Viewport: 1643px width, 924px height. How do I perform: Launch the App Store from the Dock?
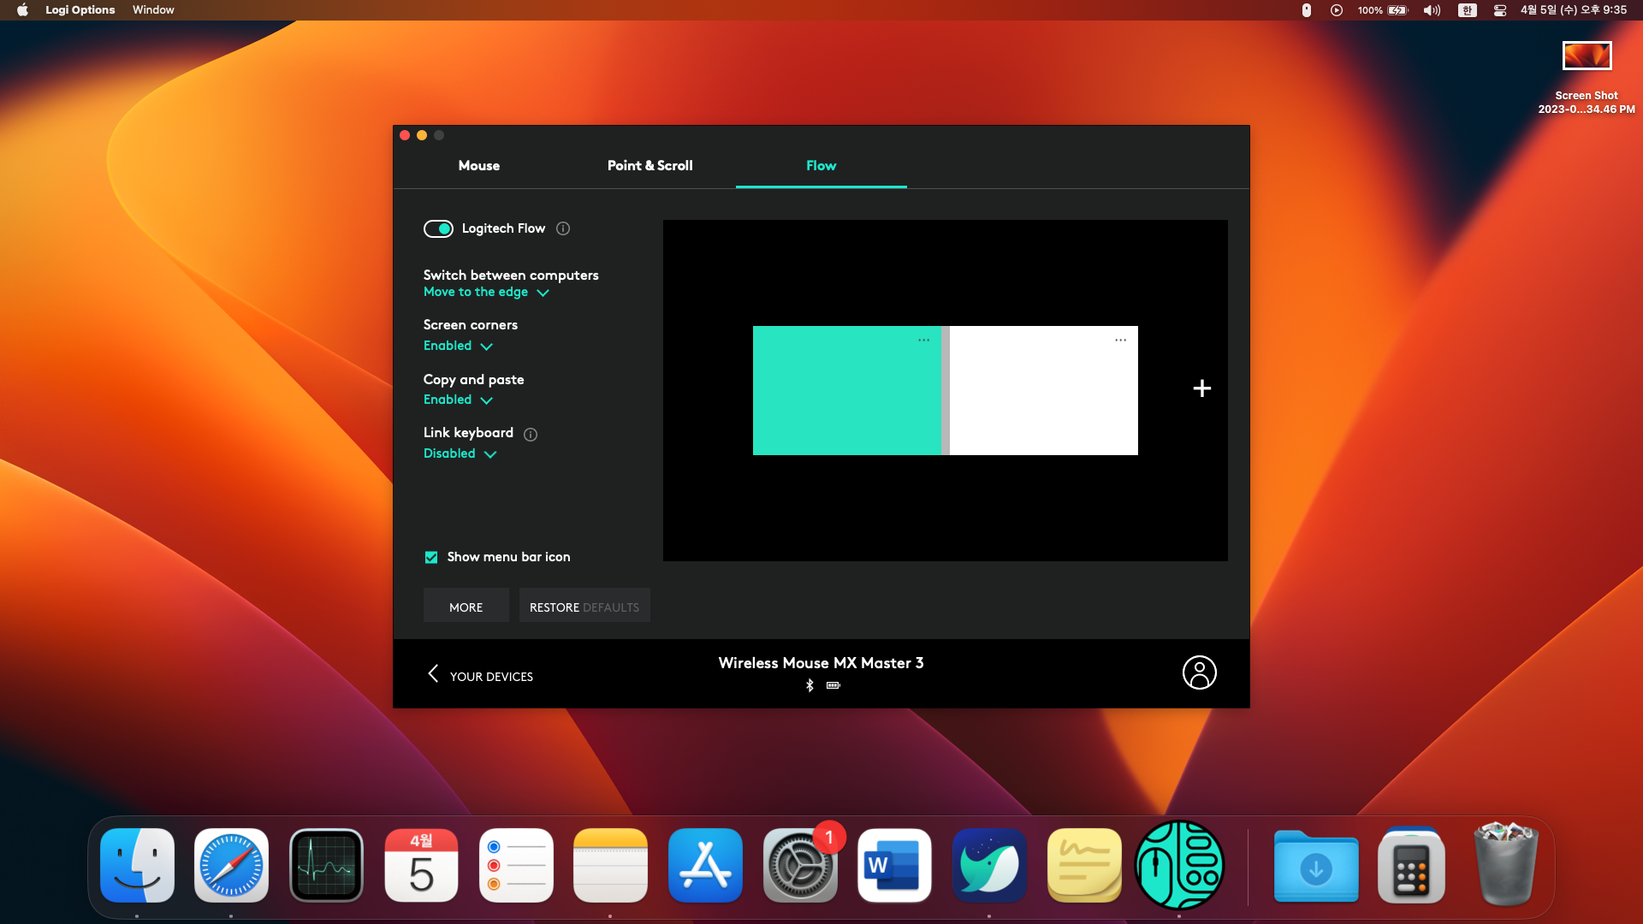tap(705, 865)
